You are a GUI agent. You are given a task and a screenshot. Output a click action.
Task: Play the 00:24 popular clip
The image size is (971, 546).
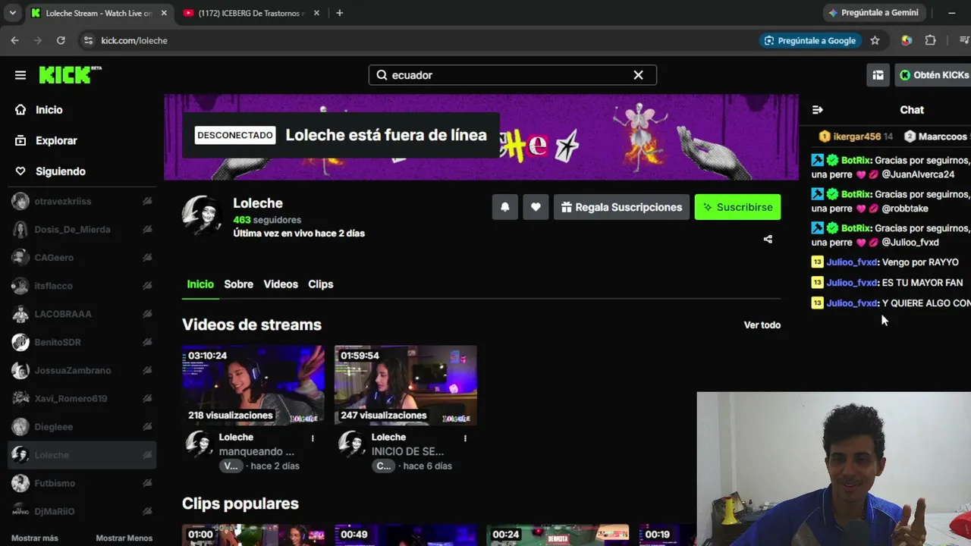tap(558, 535)
